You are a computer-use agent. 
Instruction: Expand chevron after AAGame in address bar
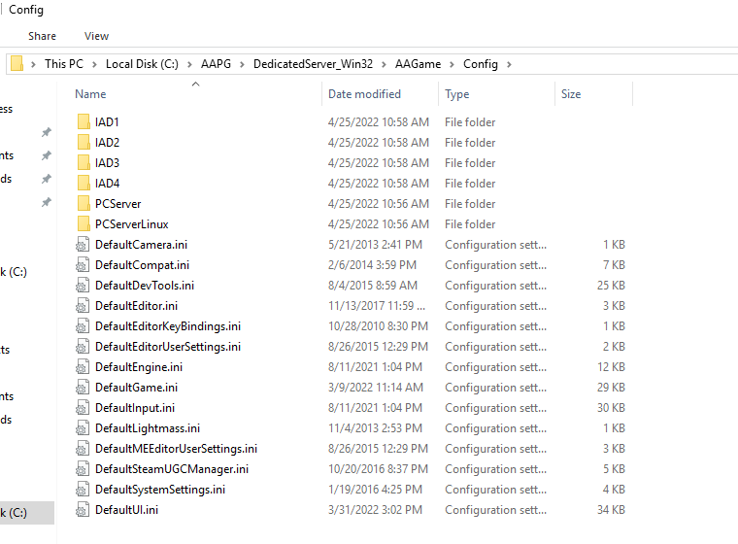(452, 64)
